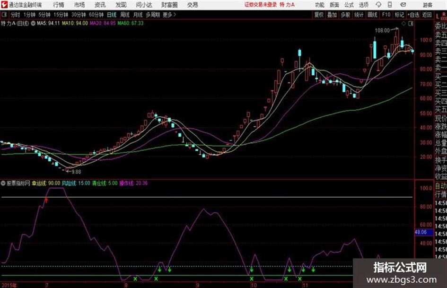
Task: Click the 多股 multi-stock button
Action: 345,15
